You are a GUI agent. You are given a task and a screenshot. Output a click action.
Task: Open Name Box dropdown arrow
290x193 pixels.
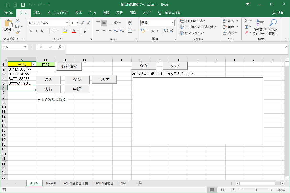pos(25,47)
